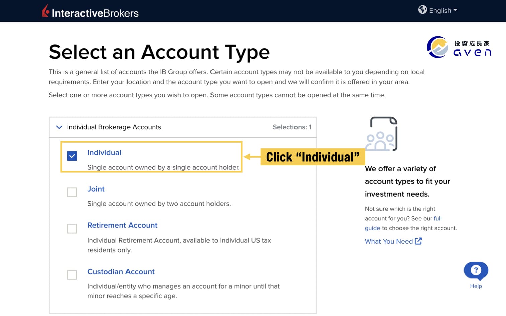Uncheck the Individual account checkbox
The image size is (506, 316).
click(x=72, y=156)
